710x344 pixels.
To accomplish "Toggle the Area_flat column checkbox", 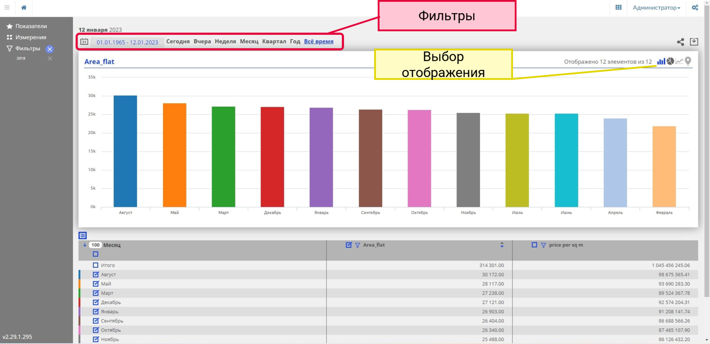I will (349, 245).
